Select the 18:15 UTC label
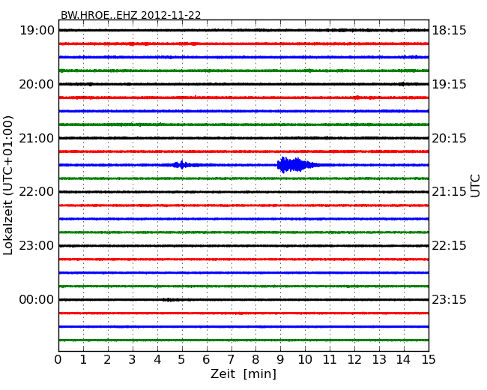The image size is (487, 390). [449, 31]
